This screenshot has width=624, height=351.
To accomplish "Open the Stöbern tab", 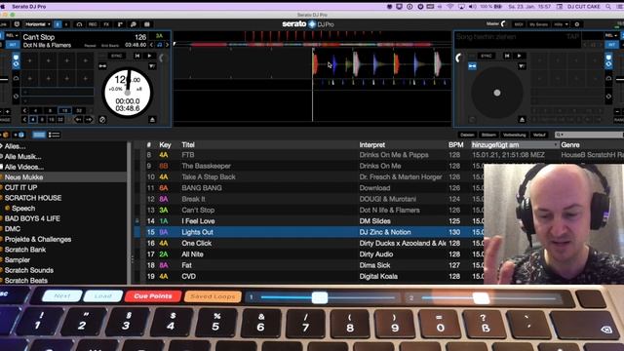I will (488, 135).
